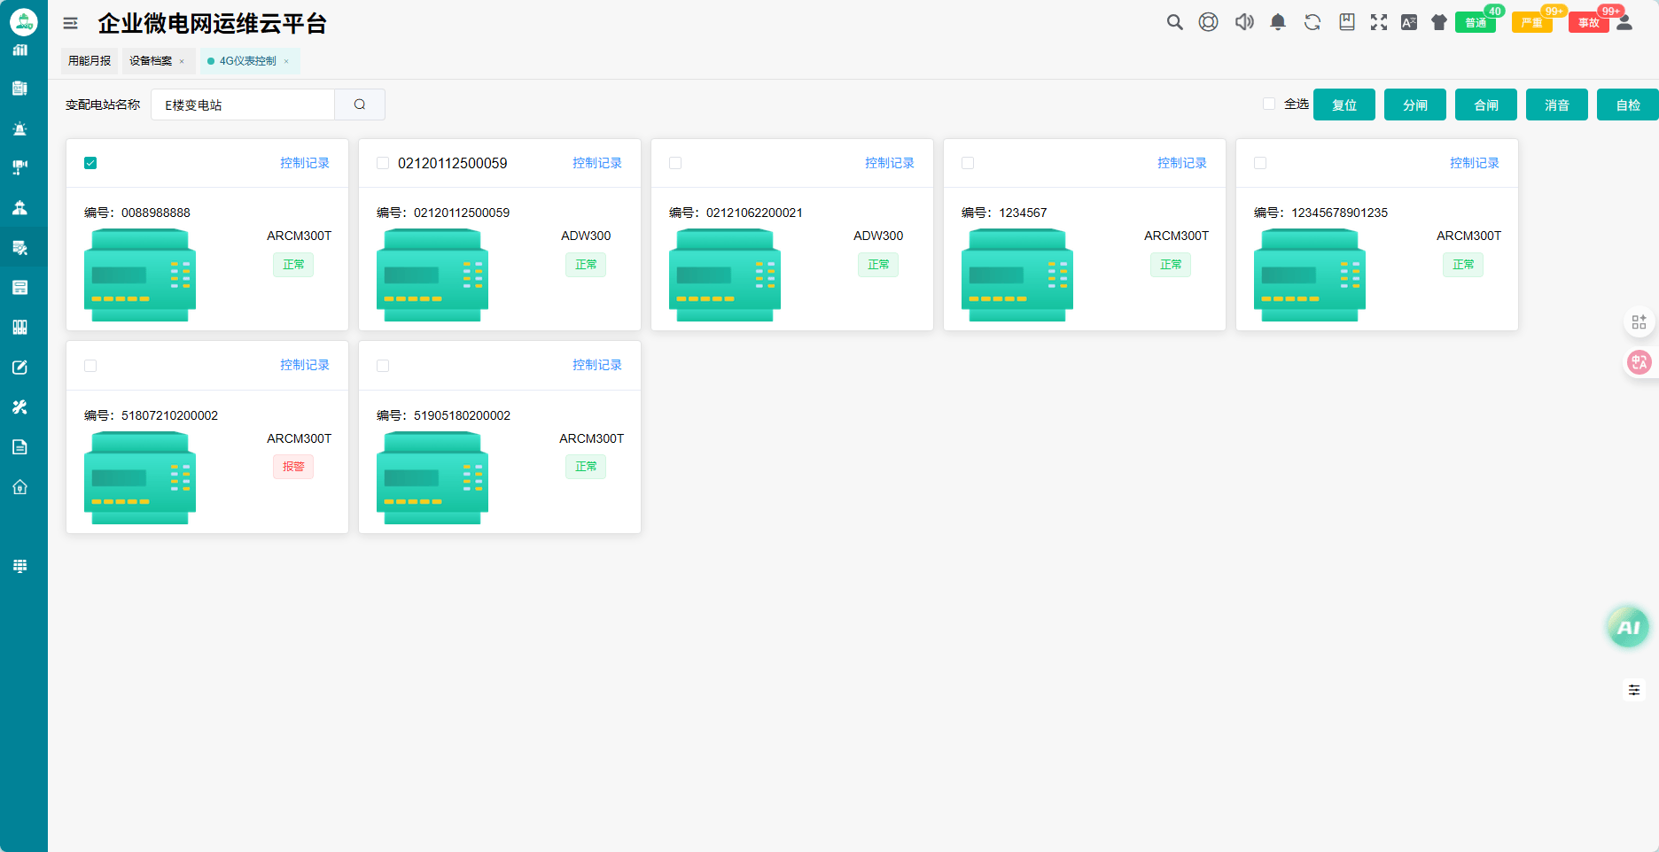Open the file binders sidebar icon
This screenshot has height=852, width=1659.
coord(19,328)
